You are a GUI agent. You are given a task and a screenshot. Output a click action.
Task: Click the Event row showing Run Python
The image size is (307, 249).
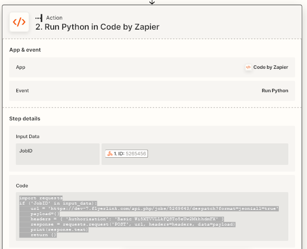[152, 91]
